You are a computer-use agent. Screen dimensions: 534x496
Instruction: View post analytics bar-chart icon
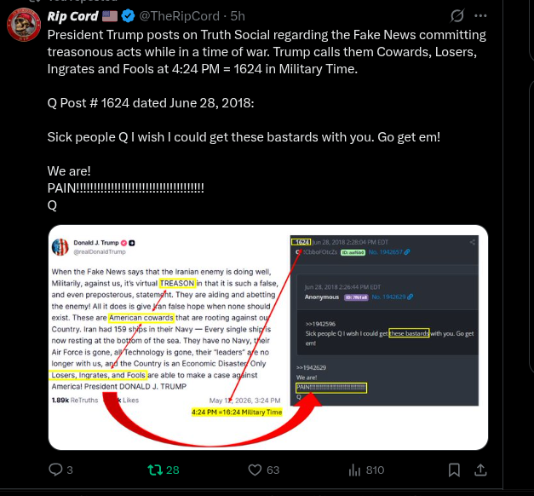(x=354, y=470)
